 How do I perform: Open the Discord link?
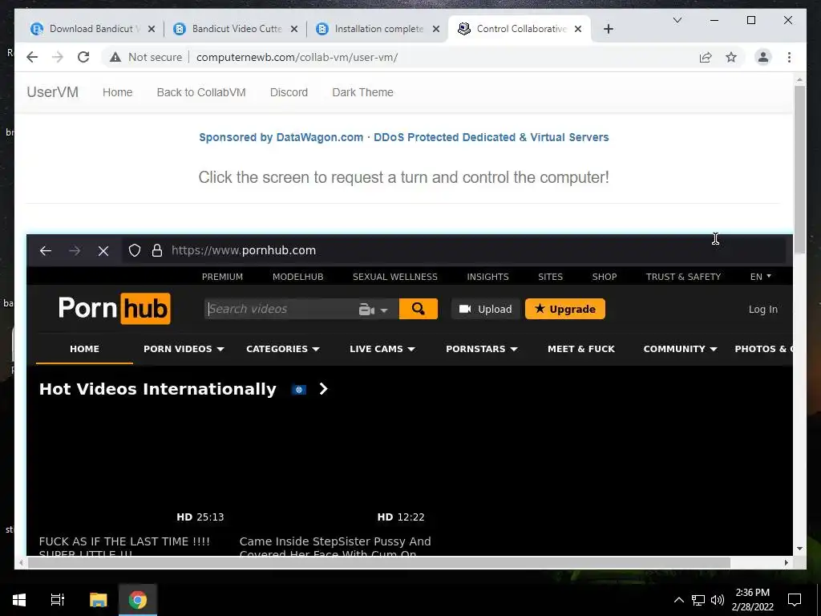[x=289, y=92]
